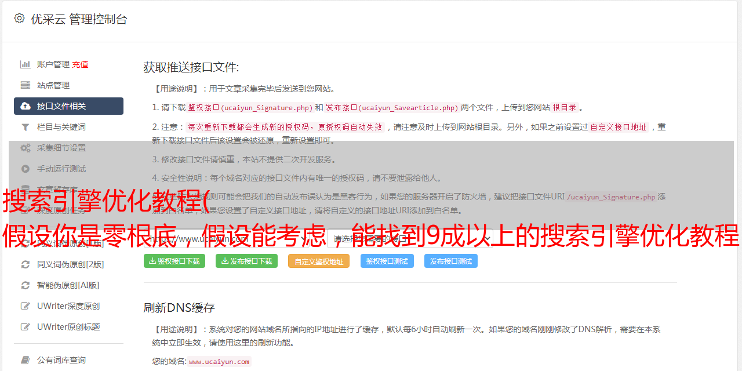
Task: Click red warning 每次重新下载都会生成新的授权码
Action: pyautogui.click(x=285, y=127)
